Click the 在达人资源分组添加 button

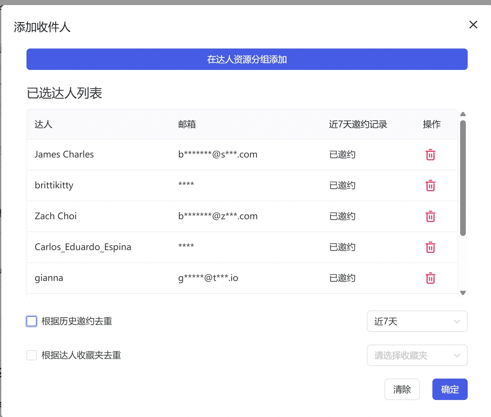point(247,59)
